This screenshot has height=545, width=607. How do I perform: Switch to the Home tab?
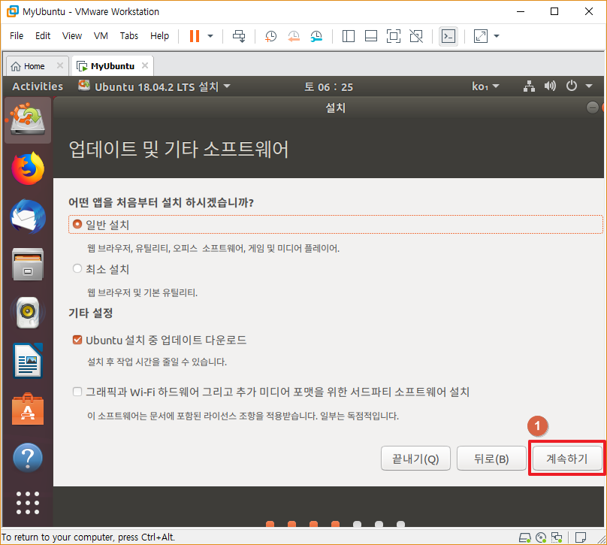click(x=33, y=66)
